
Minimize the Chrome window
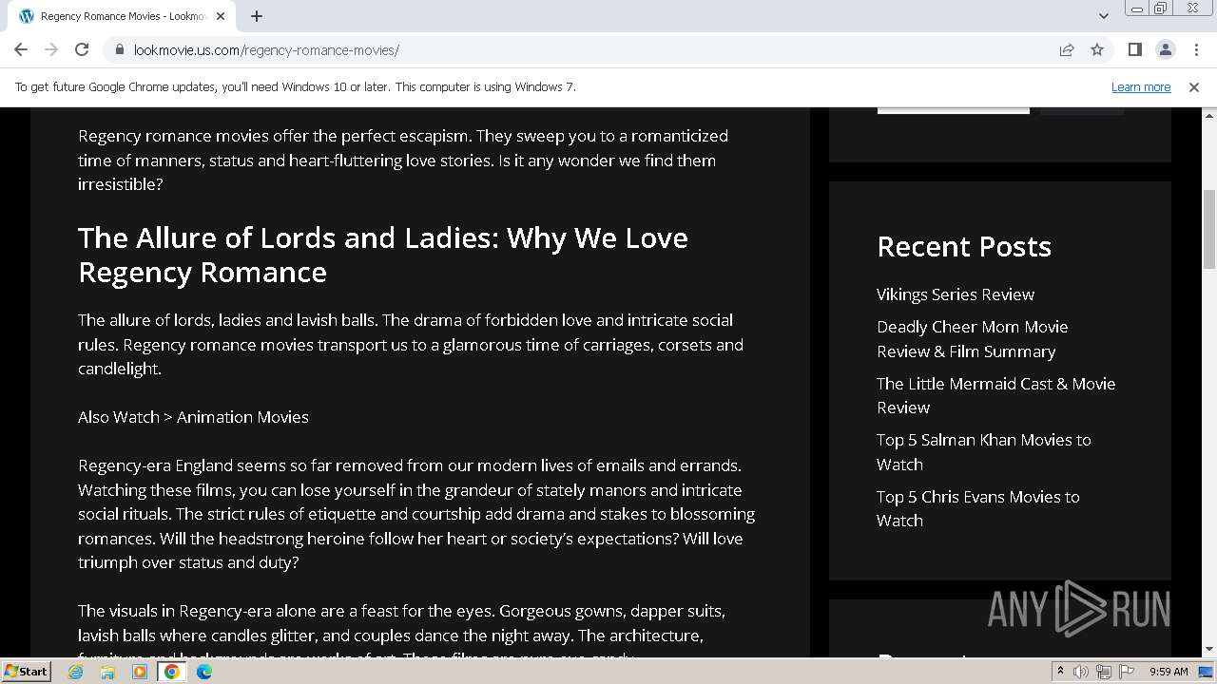click(x=1136, y=9)
